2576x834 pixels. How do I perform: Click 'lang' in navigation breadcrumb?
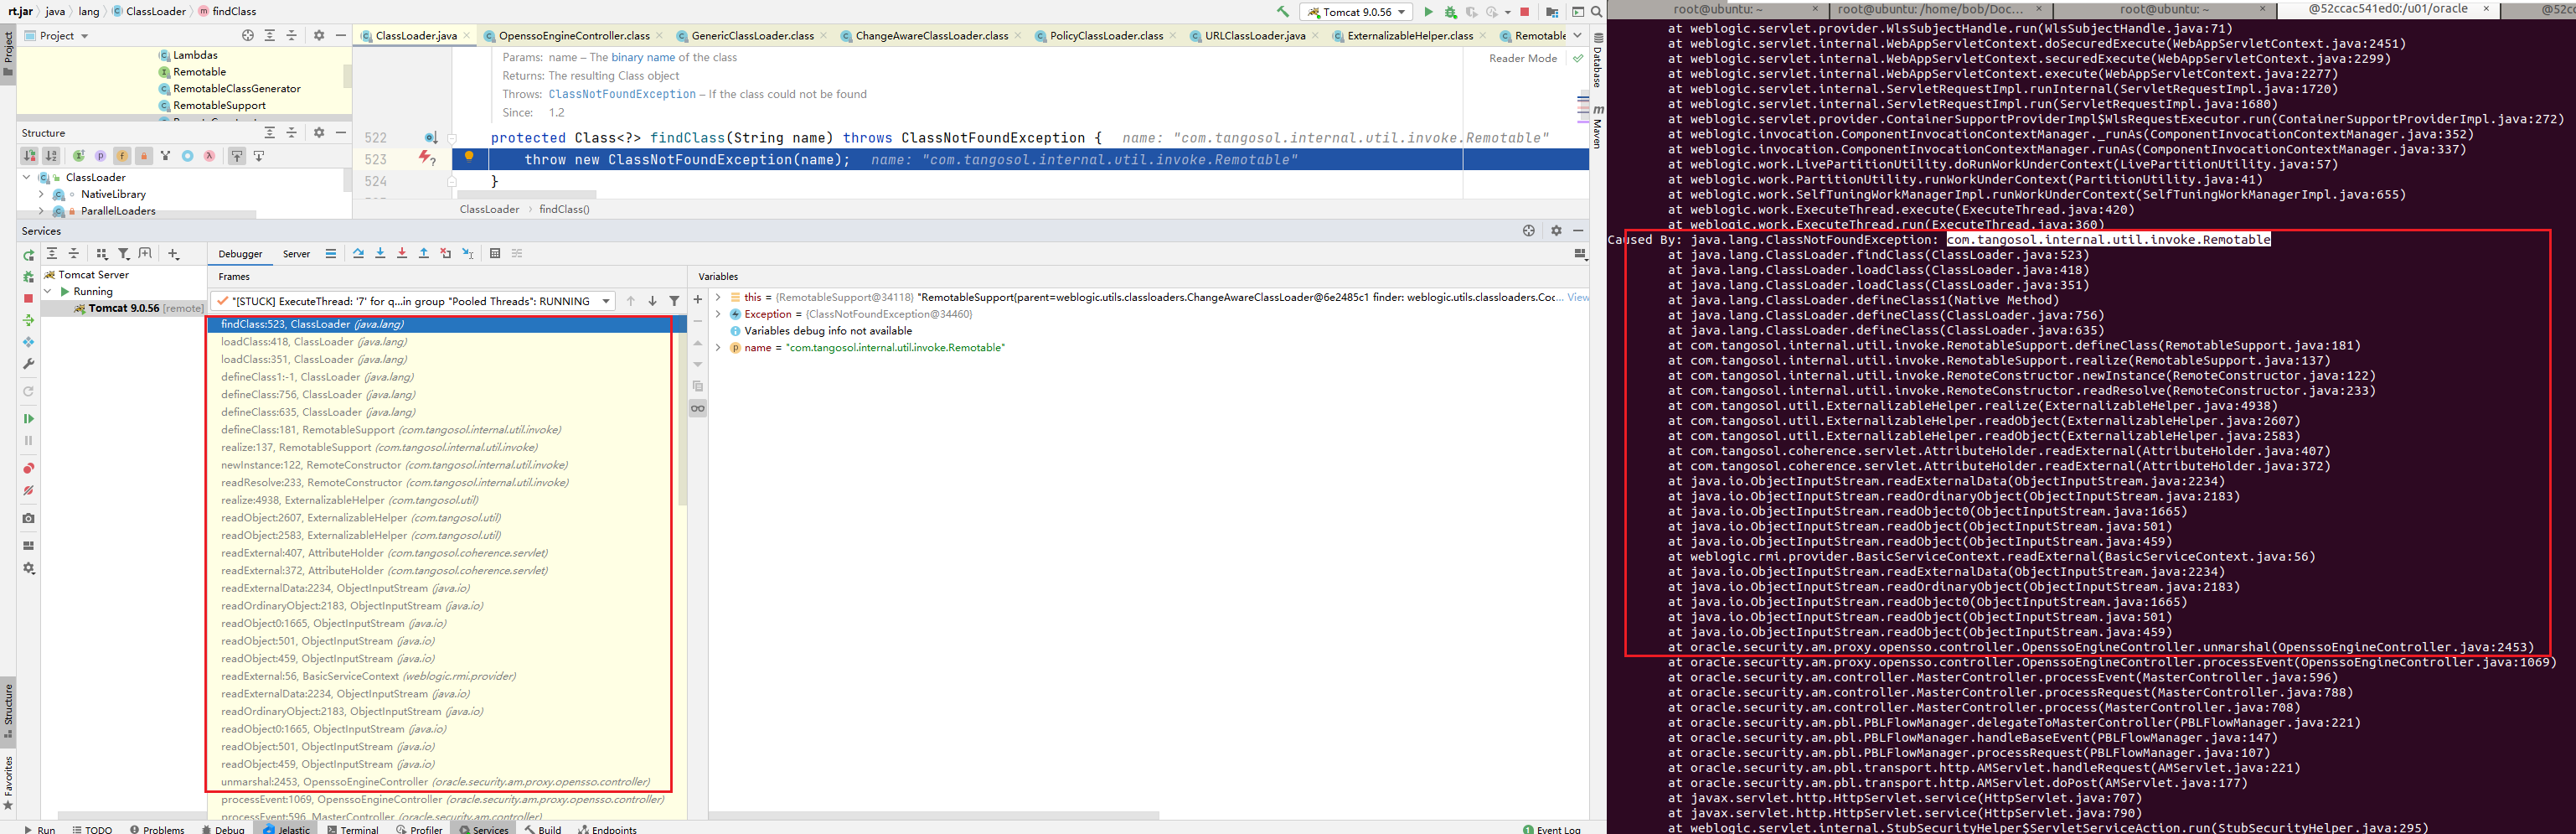pos(89,11)
